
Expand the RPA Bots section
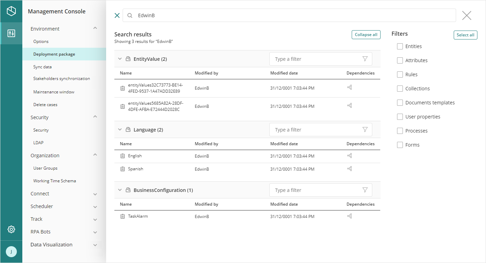pos(95,232)
